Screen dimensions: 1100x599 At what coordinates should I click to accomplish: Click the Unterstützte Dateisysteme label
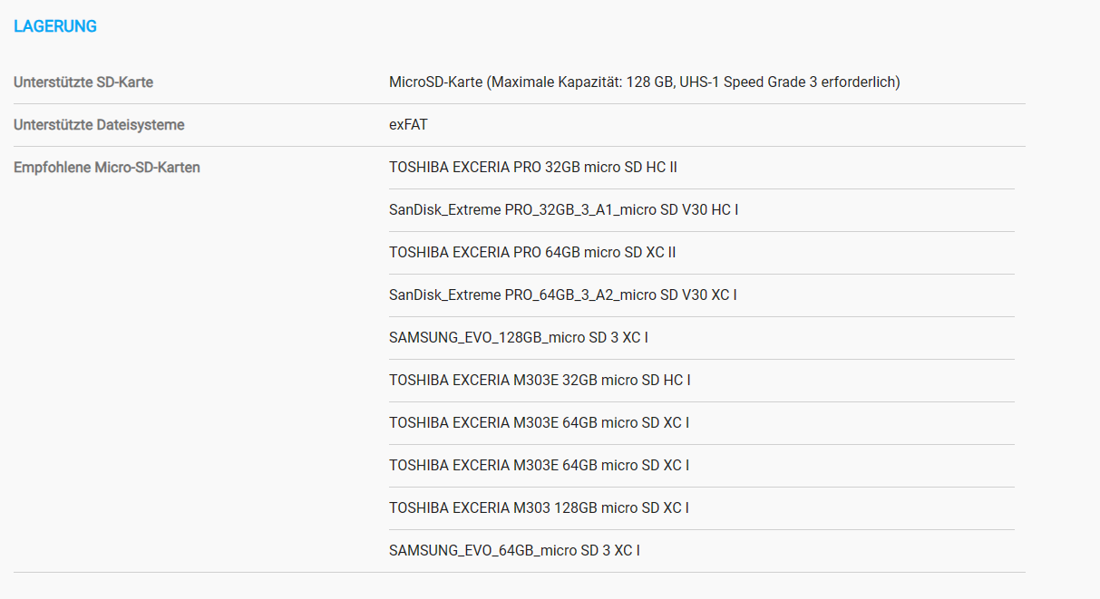(x=99, y=125)
